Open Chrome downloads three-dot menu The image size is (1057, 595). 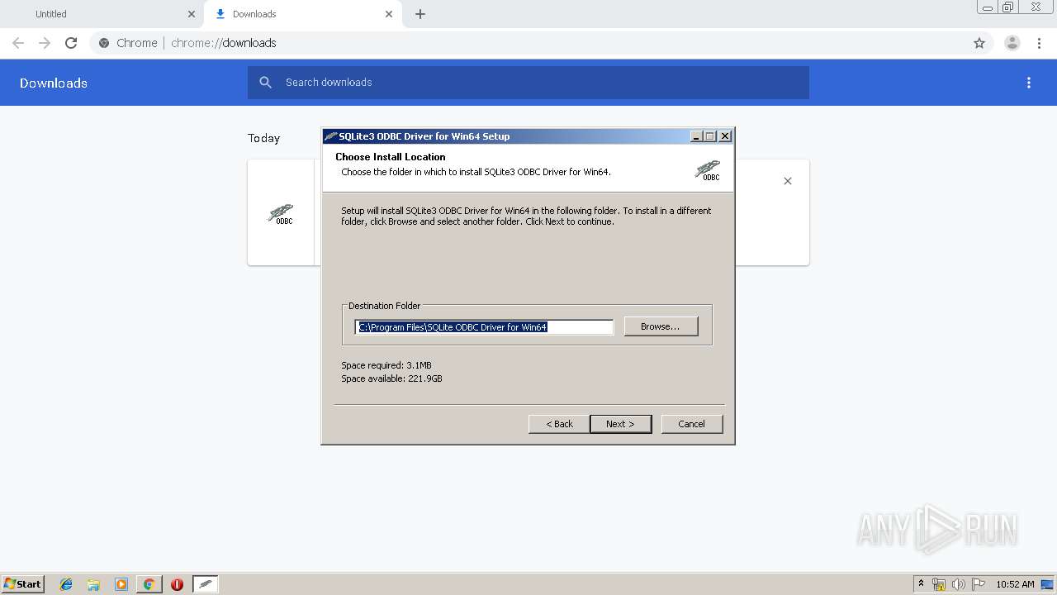click(1029, 83)
